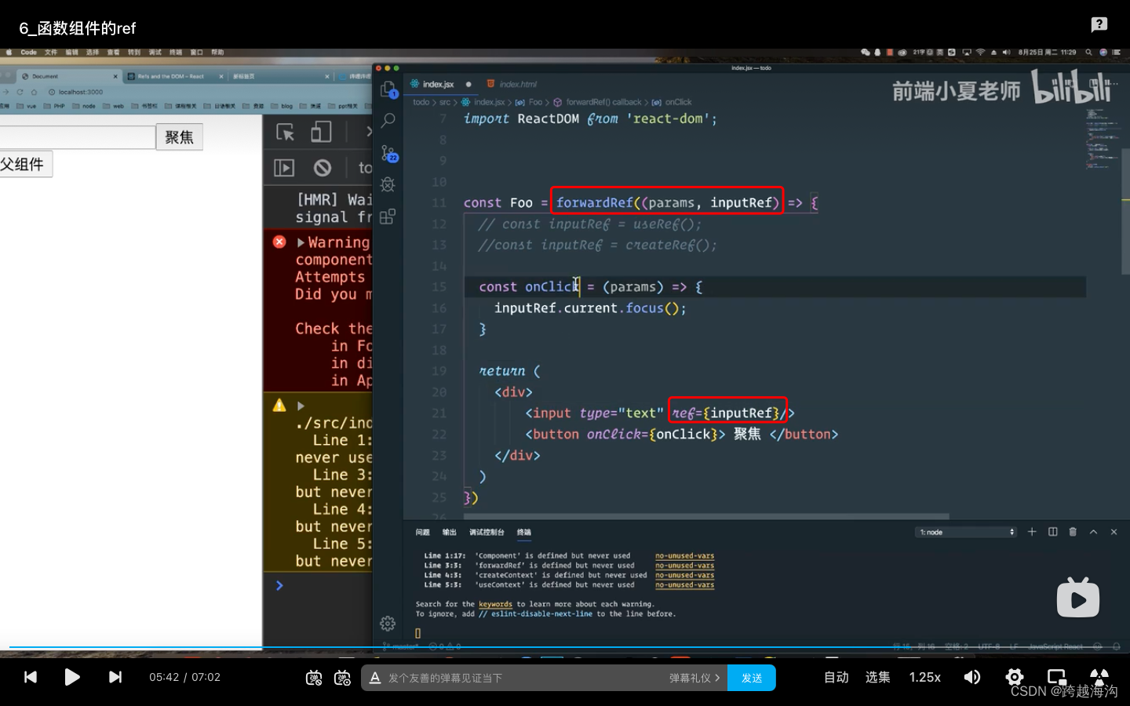Change playback speed 1.25x

(x=925, y=677)
